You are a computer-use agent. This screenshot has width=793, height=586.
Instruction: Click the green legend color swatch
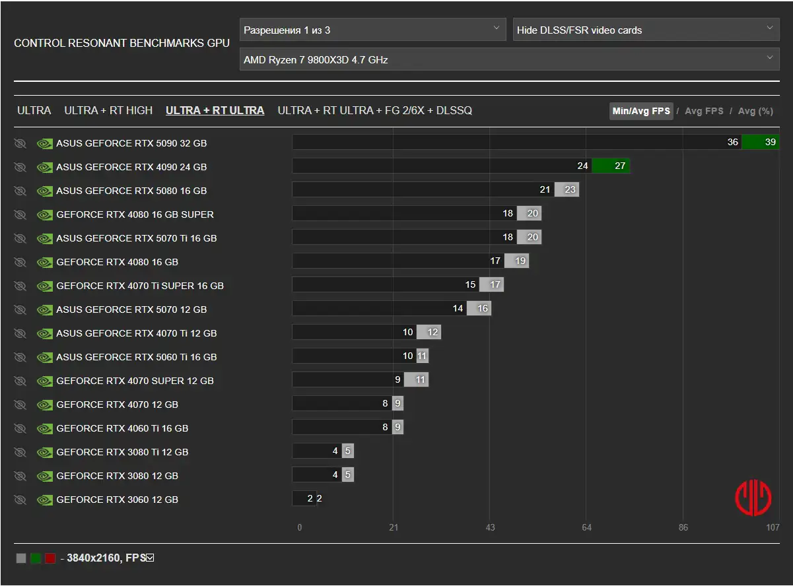point(36,558)
